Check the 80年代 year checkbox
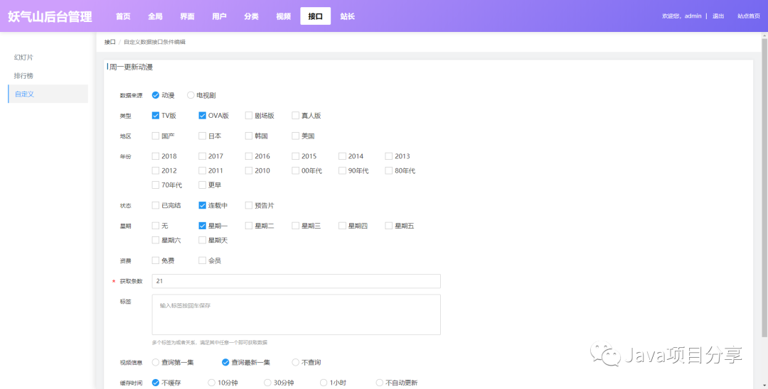The image size is (768, 389). [x=389, y=170]
